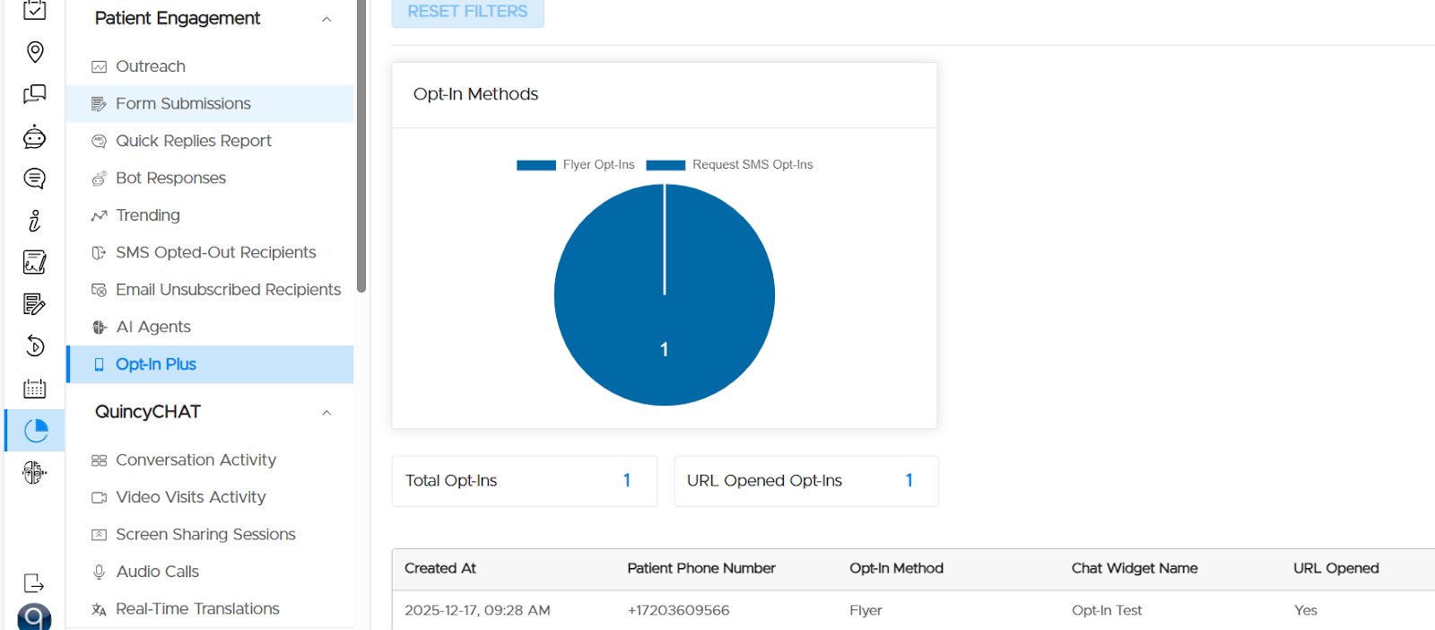
Task: Click the URL Opened Opt-Ins card
Action: [x=806, y=481]
